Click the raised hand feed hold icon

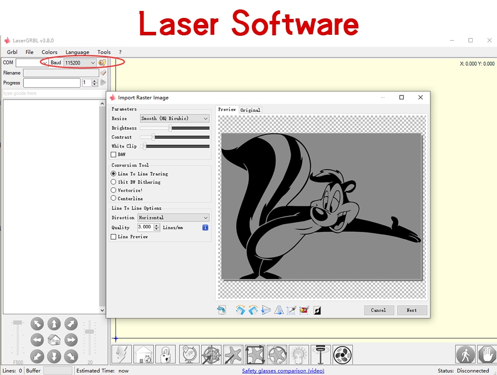(487, 355)
